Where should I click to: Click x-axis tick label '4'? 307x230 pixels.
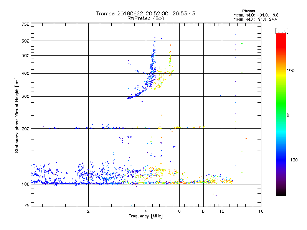[146, 211]
